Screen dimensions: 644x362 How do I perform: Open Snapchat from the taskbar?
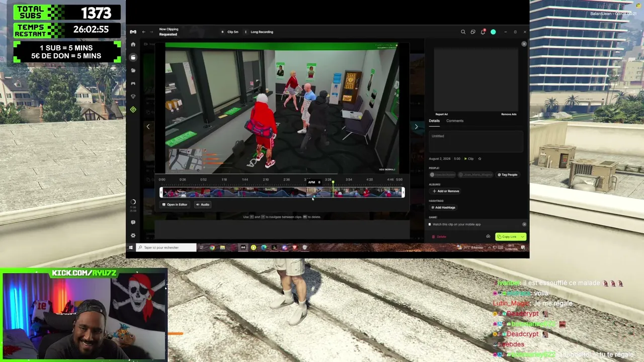coord(253,247)
